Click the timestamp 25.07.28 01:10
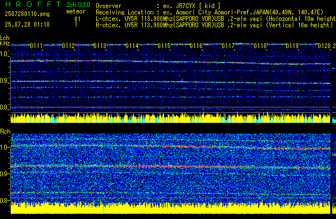336x219 pixels. tap(27, 25)
